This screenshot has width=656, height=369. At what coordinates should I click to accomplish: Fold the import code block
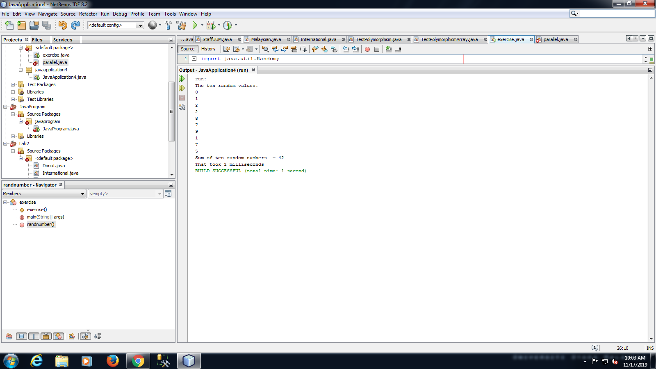(194, 59)
